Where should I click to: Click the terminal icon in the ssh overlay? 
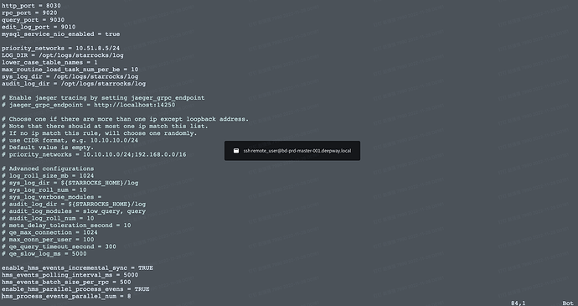pyautogui.click(x=236, y=151)
